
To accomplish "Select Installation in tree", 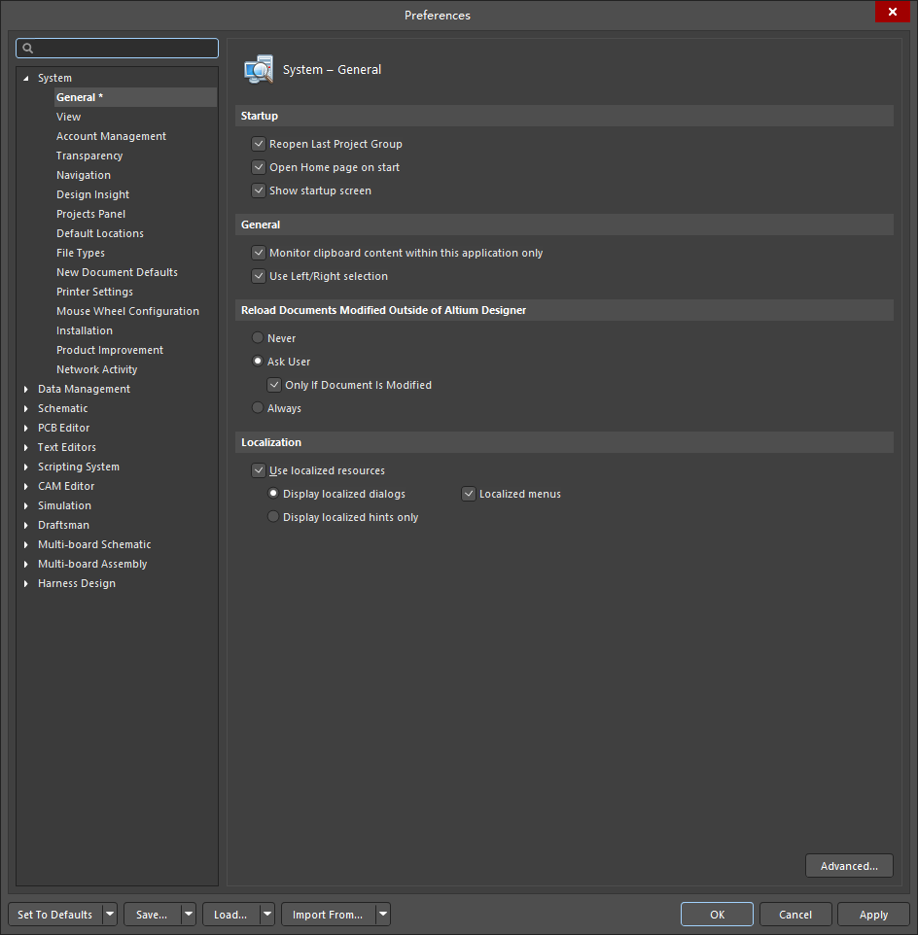I will pos(84,331).
